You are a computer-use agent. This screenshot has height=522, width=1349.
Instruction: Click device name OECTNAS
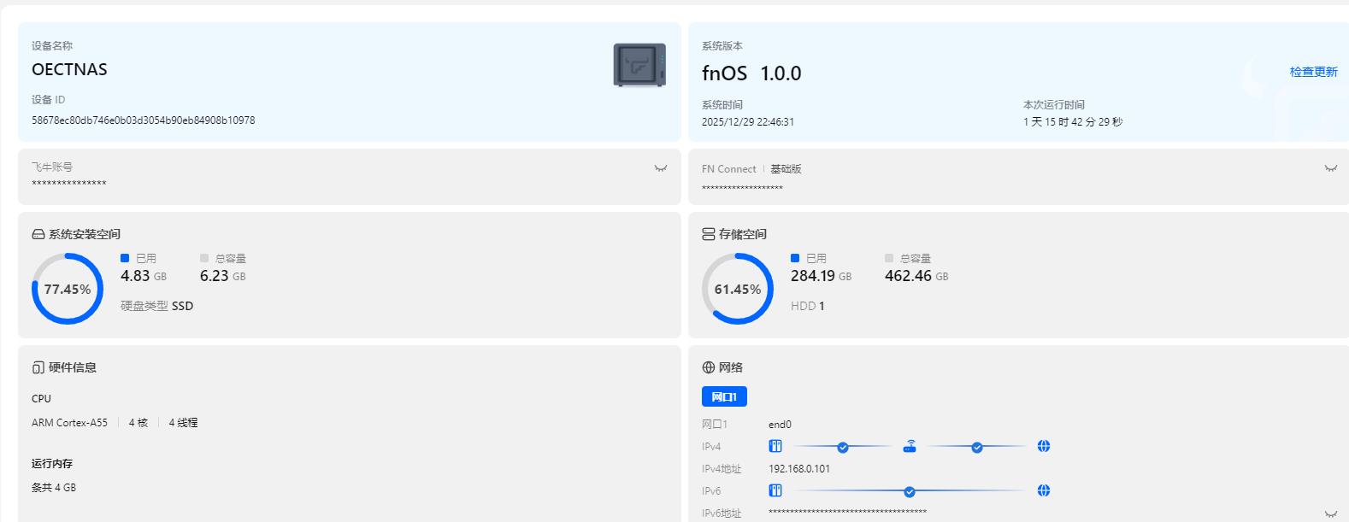click(x=69, y=69)
